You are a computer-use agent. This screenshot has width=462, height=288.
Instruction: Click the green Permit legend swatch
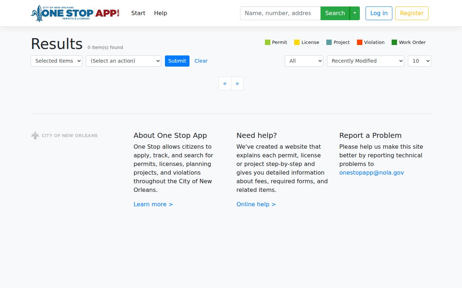267,42
